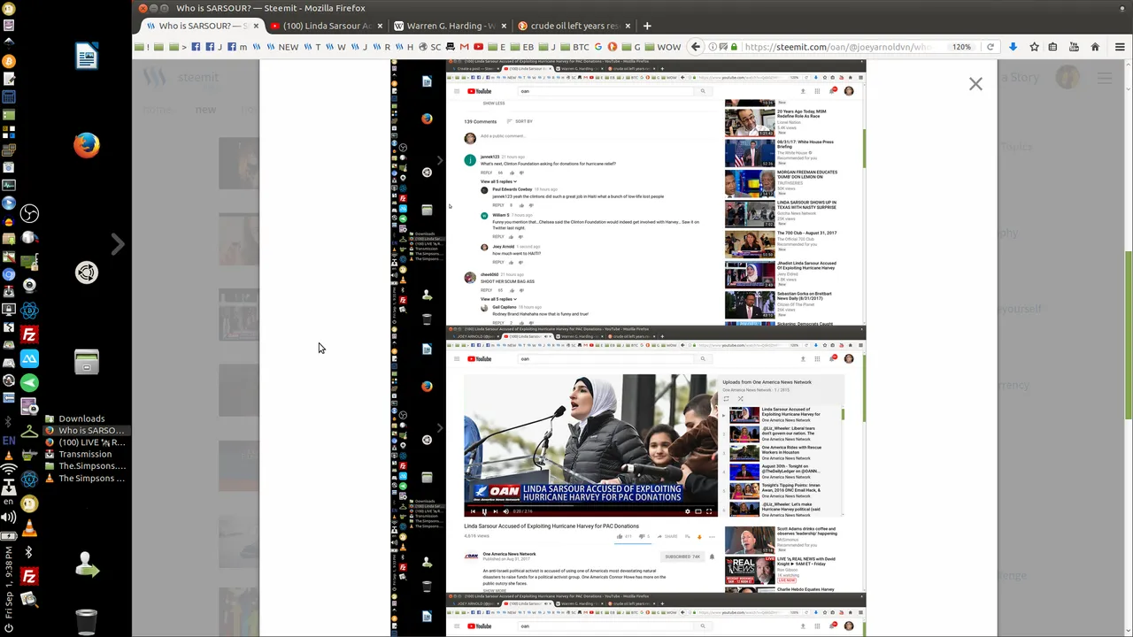Image resolution: width=1133 pixels, height=637 pixels.
Task: Close the 'Warren G. Harding' tab
Action: [x=503, y=26]
